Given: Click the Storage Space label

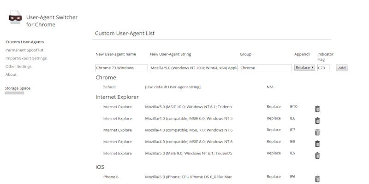Looking at the screenshot, I should click(x=18, y=88).
